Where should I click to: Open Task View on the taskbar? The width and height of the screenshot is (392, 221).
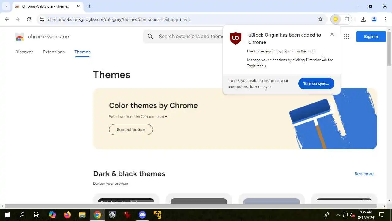click(x=37, y=215)
